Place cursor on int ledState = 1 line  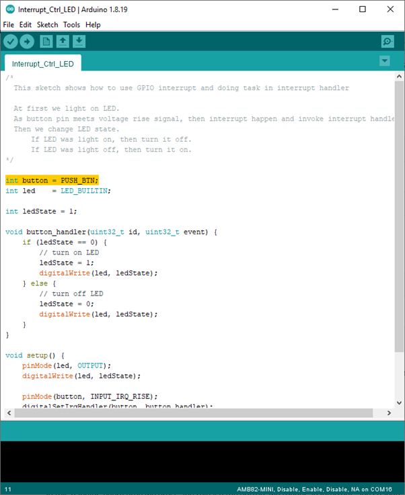click(x=40, y=211)
